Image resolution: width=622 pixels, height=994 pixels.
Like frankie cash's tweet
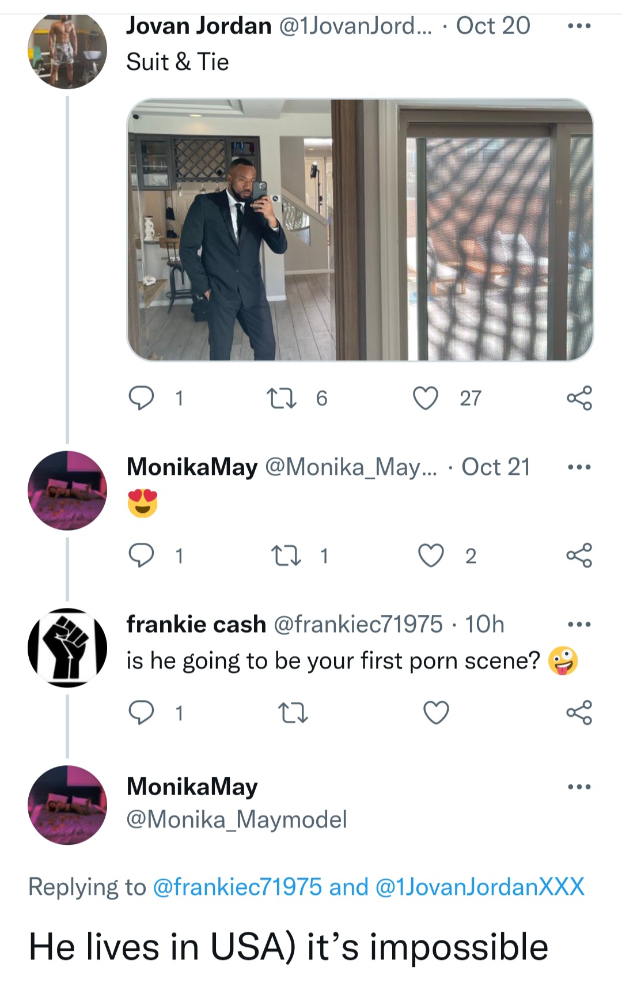[x=436, y=713]
